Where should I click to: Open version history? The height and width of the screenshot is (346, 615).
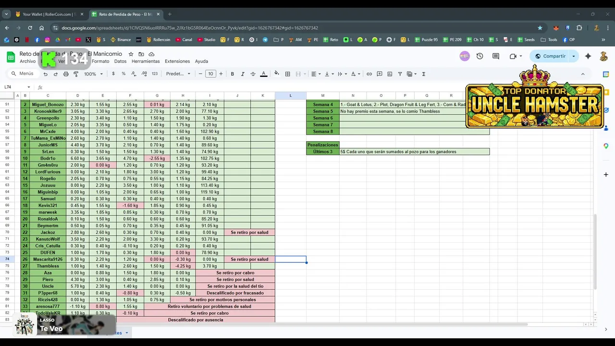480,56
